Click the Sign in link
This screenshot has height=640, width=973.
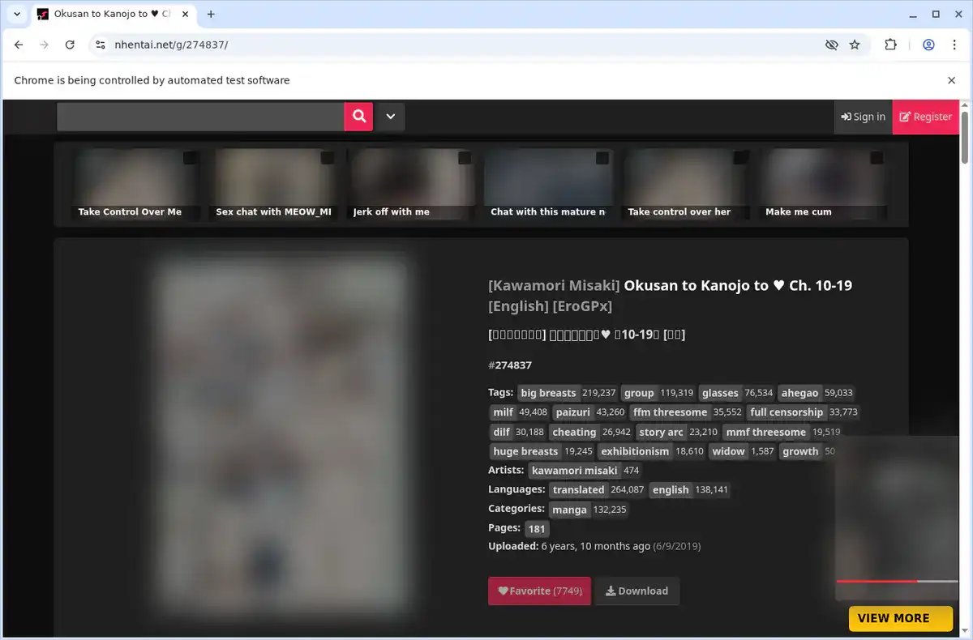(863, 117)
